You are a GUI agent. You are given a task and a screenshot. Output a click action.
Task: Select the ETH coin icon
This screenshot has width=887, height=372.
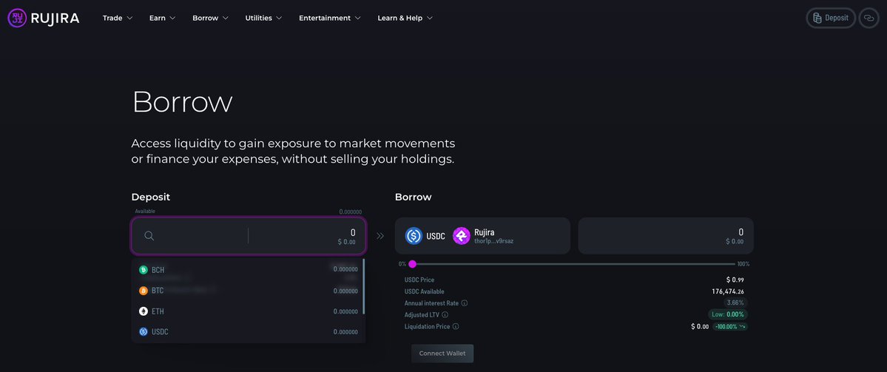tap(144, 311)
